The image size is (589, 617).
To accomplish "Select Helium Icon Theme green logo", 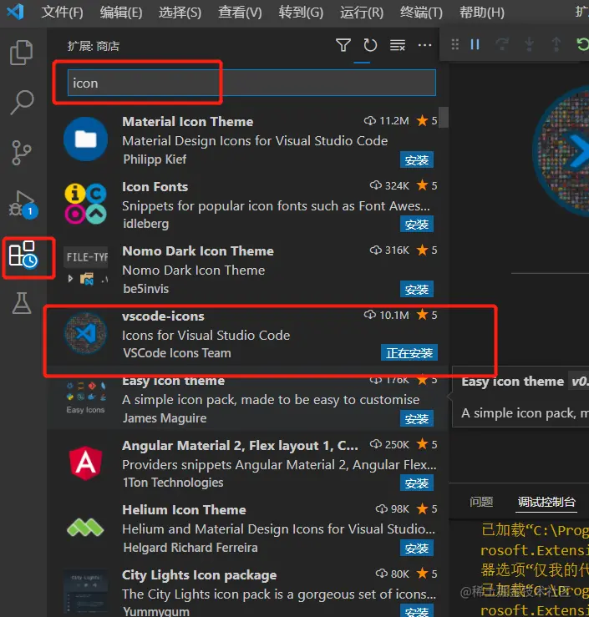I will tap(85, 528).
